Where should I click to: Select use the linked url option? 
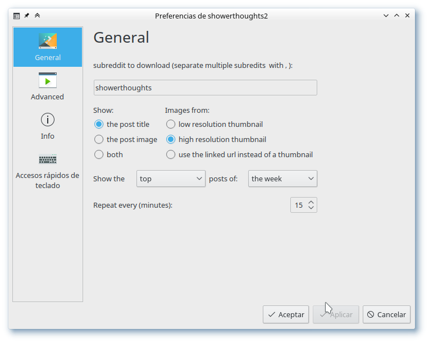click(x=239, y=154)
